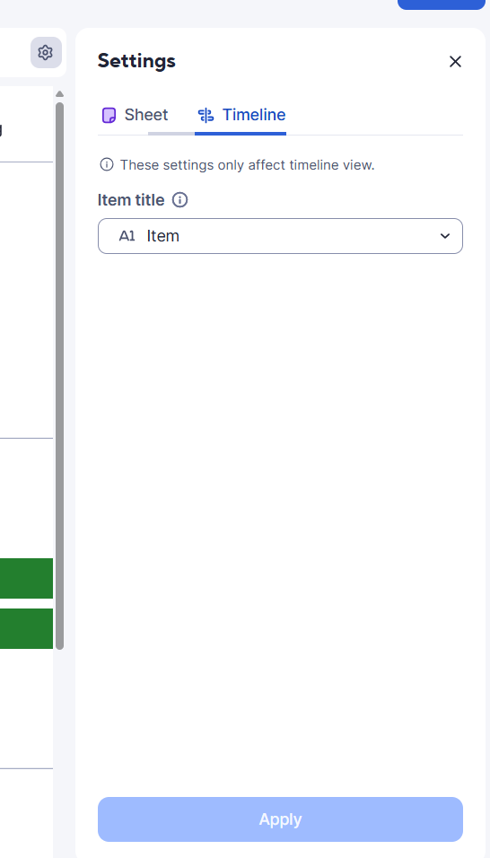The height and width of the screenshot is (858, 490).
Task: Select the Timeline tab
Action: (241, 115)
